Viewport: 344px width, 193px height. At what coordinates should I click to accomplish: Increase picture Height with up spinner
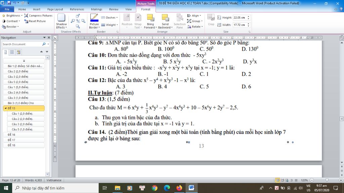[248, 16]
